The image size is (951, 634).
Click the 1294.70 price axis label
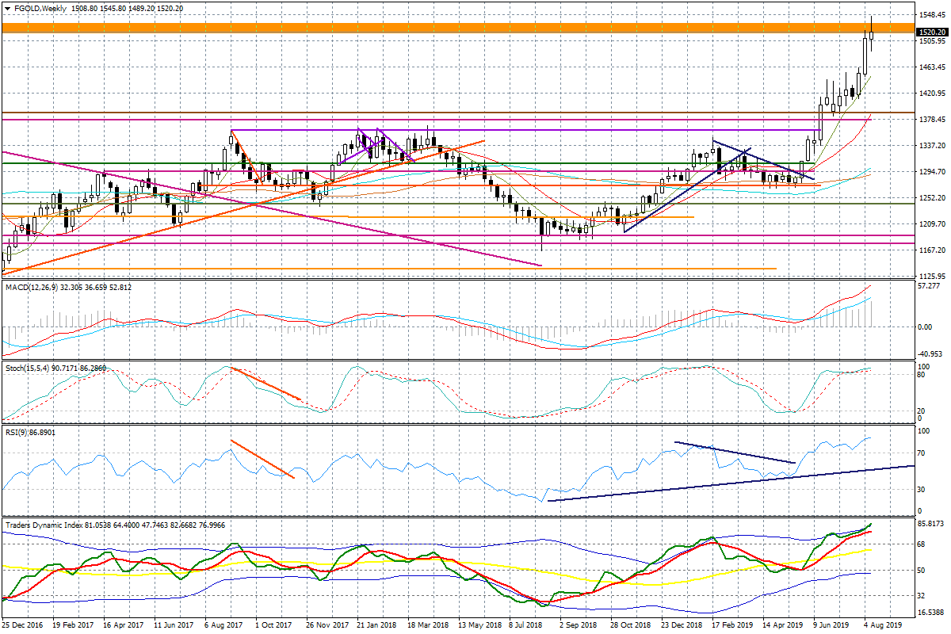pos(932,172)
